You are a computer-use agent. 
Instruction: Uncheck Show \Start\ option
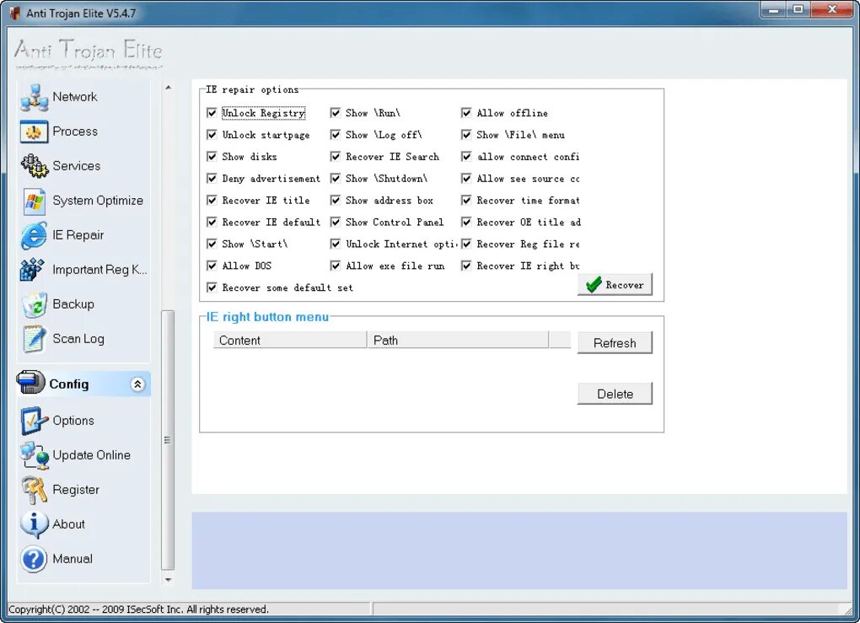(212, 244)
